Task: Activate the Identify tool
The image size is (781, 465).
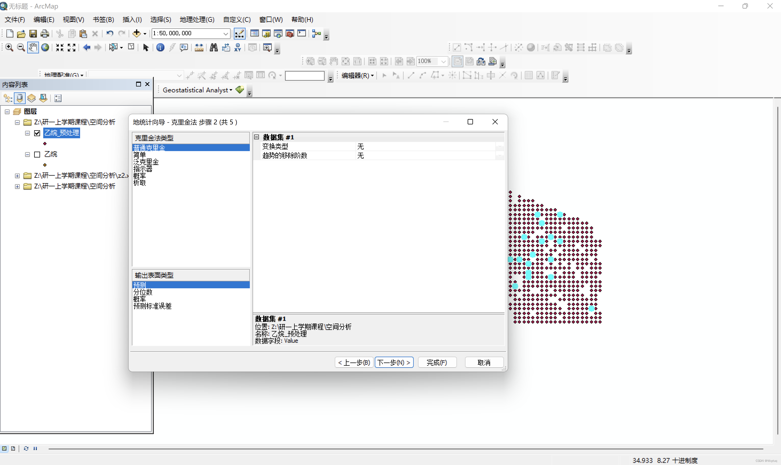Action: (160, 47)
